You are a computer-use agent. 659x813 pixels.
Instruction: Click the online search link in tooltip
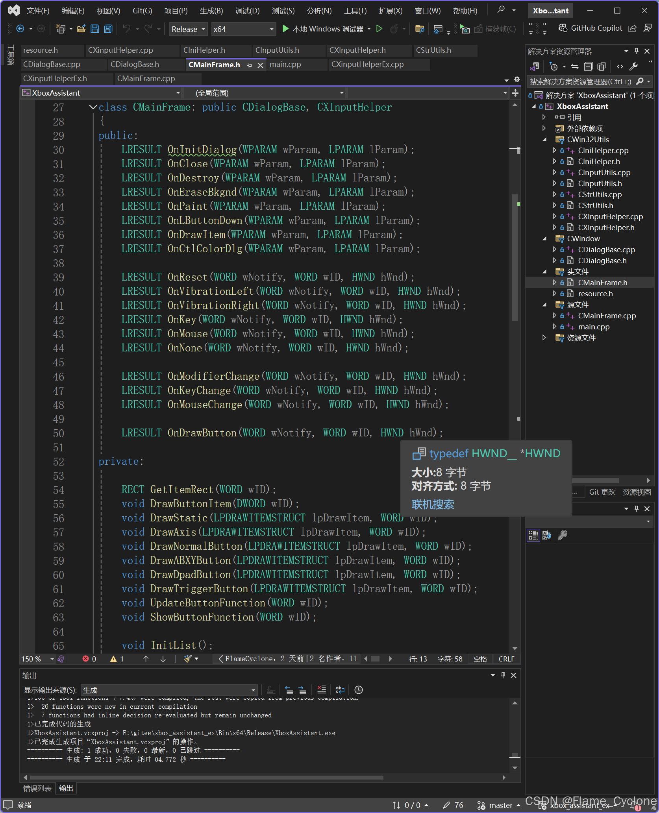[433, 504]
